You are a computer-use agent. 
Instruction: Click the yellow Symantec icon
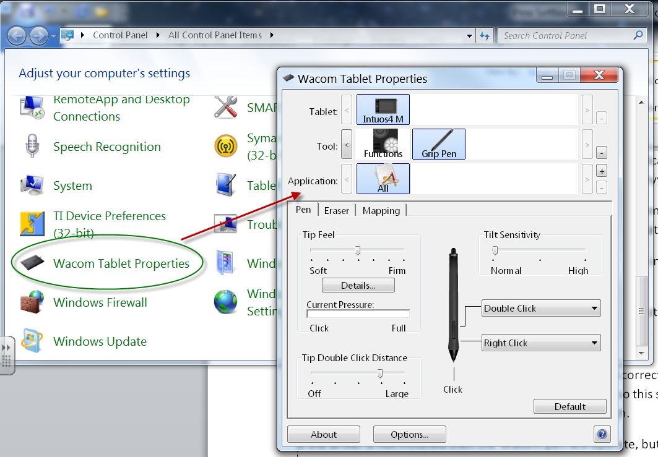pyautogui.click(x=226, y=146)
